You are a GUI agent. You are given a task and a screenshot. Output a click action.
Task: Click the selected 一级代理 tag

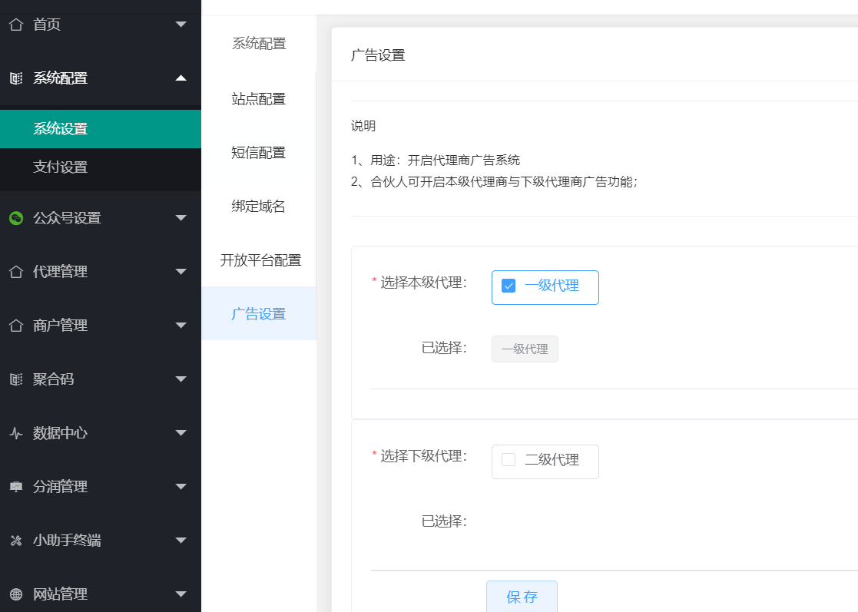point(525,349)
